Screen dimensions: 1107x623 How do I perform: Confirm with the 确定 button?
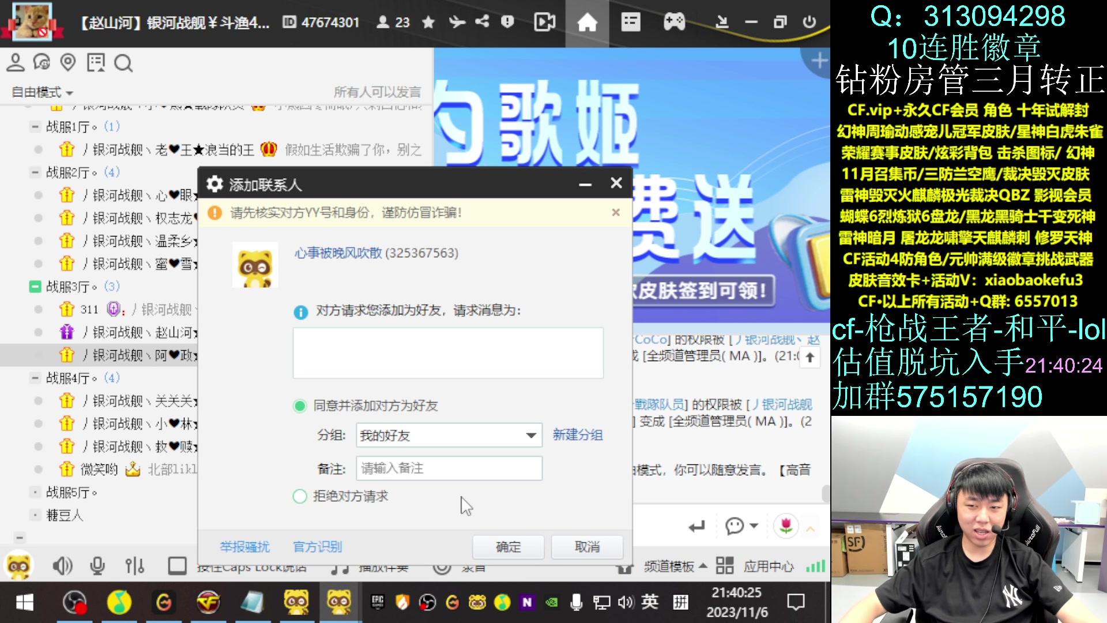pyautogui.click(x=508, y=547)
